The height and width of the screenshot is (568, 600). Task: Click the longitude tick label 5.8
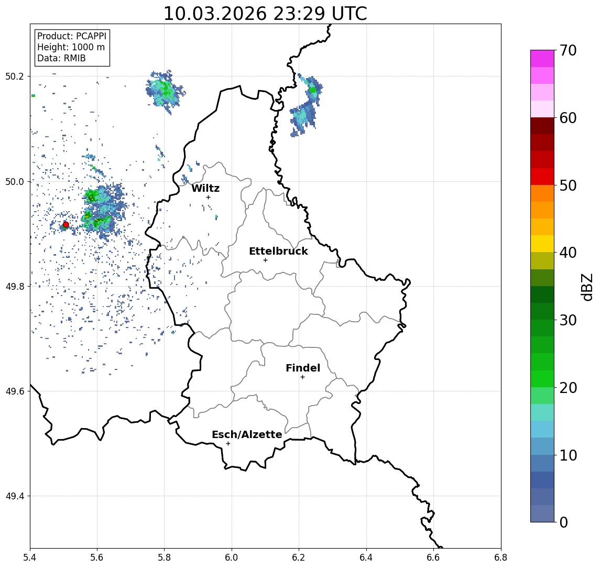(x=164, y=558)
